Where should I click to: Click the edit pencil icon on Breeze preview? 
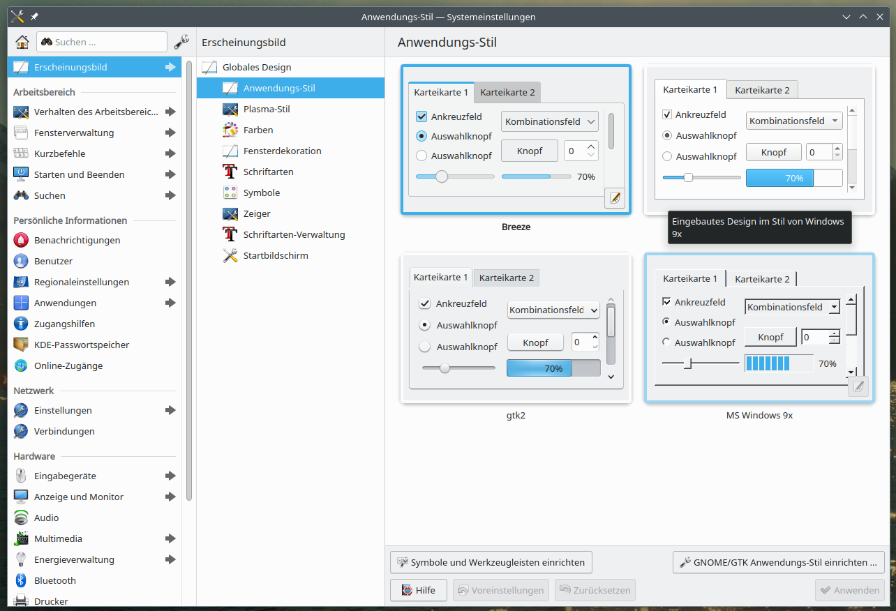[615, 198]
